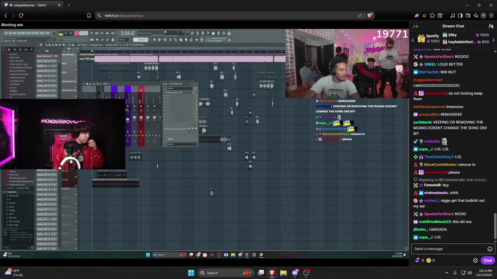The width and height of the screenshot is (497, 279).
Task: Open the Extensions puzzle-piece menu
Action: (432, 15)
